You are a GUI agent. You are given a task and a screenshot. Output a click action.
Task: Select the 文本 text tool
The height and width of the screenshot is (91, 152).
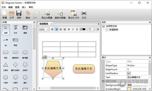coord(15,30)
